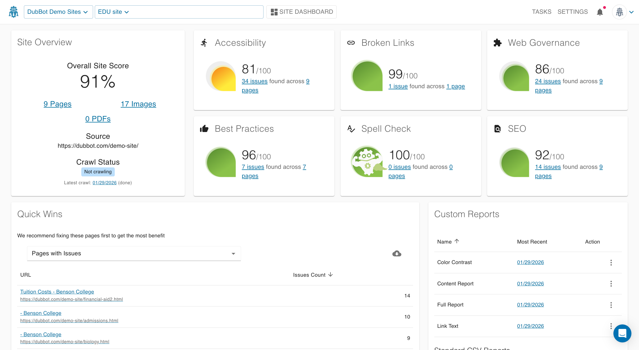639x350 pixels.
Task: Open the 34 issues accessibility link
Action: click(255, 81)
